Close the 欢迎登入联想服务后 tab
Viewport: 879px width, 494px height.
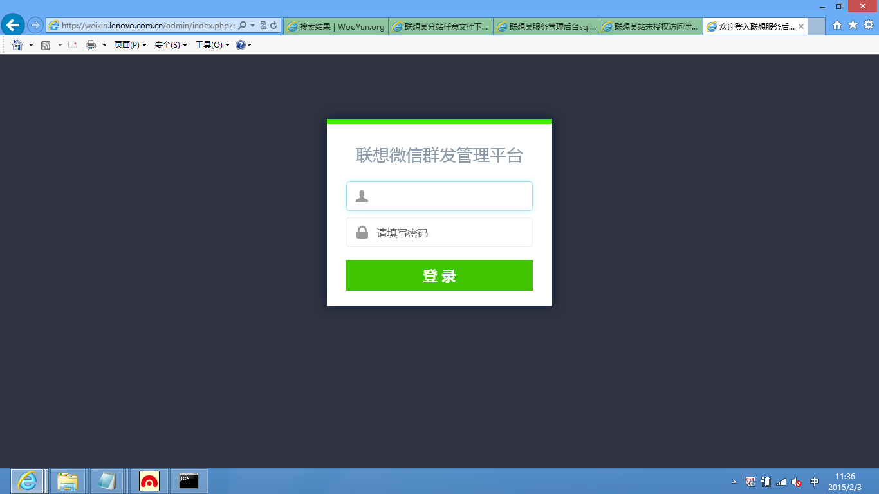pos(800,27)
